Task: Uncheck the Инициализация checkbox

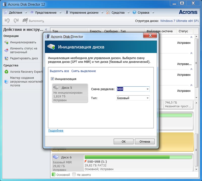Action: (52, 79)
